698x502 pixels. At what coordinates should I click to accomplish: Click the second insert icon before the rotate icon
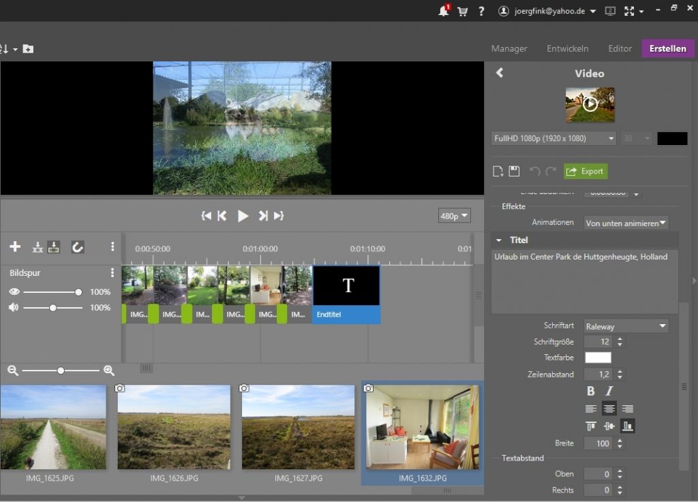tap(53, 247)
